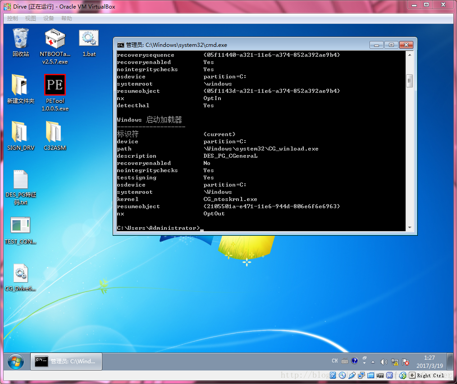The width and height of the screenshot is (457, 384).
Task: Click VirtualBox mouse integration status icon
Action: pyautogui.click(x=403, y=375)
